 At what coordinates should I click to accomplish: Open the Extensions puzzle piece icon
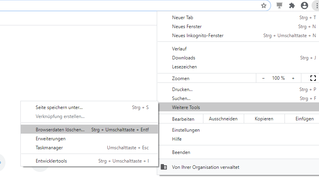pos(292,5)
